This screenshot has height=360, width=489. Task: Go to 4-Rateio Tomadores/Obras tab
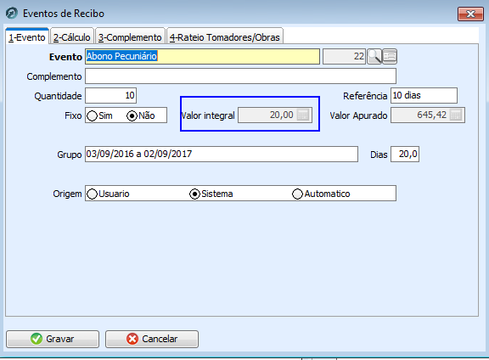tap(224, 37)
